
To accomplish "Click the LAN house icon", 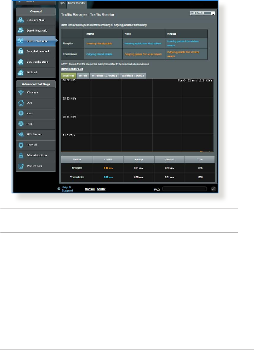I will pyautogui.click(x=21, y=103).
